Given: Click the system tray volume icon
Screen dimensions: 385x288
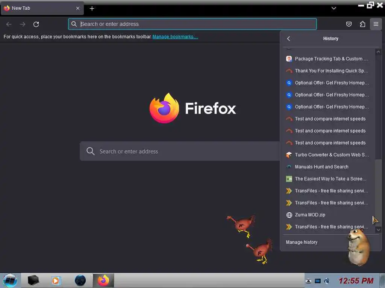Looking at the screenshot, I should point(327,281).
